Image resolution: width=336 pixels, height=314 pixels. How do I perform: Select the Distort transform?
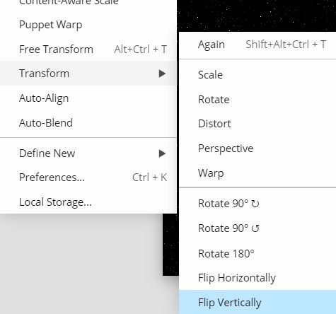[257, 124]
